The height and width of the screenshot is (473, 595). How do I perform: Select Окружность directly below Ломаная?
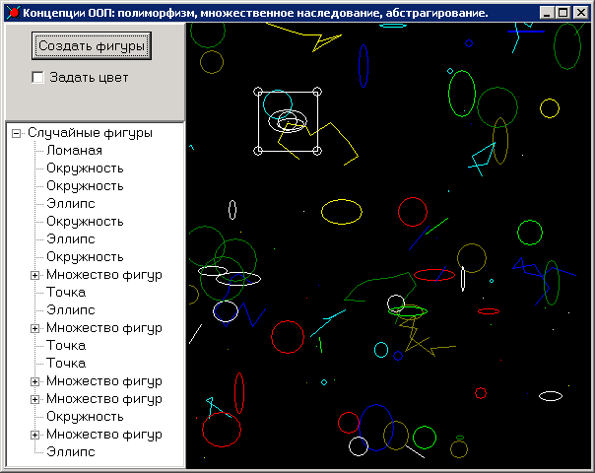coord(85,169)
